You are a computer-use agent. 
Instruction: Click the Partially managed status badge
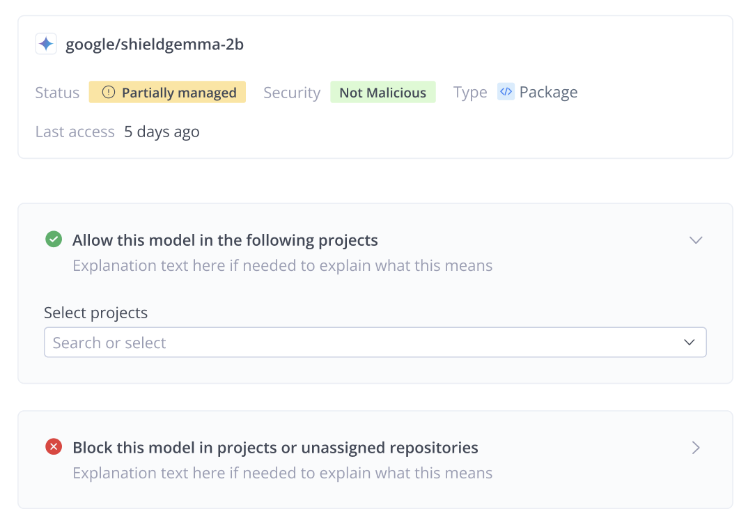[x=167, y=91]
